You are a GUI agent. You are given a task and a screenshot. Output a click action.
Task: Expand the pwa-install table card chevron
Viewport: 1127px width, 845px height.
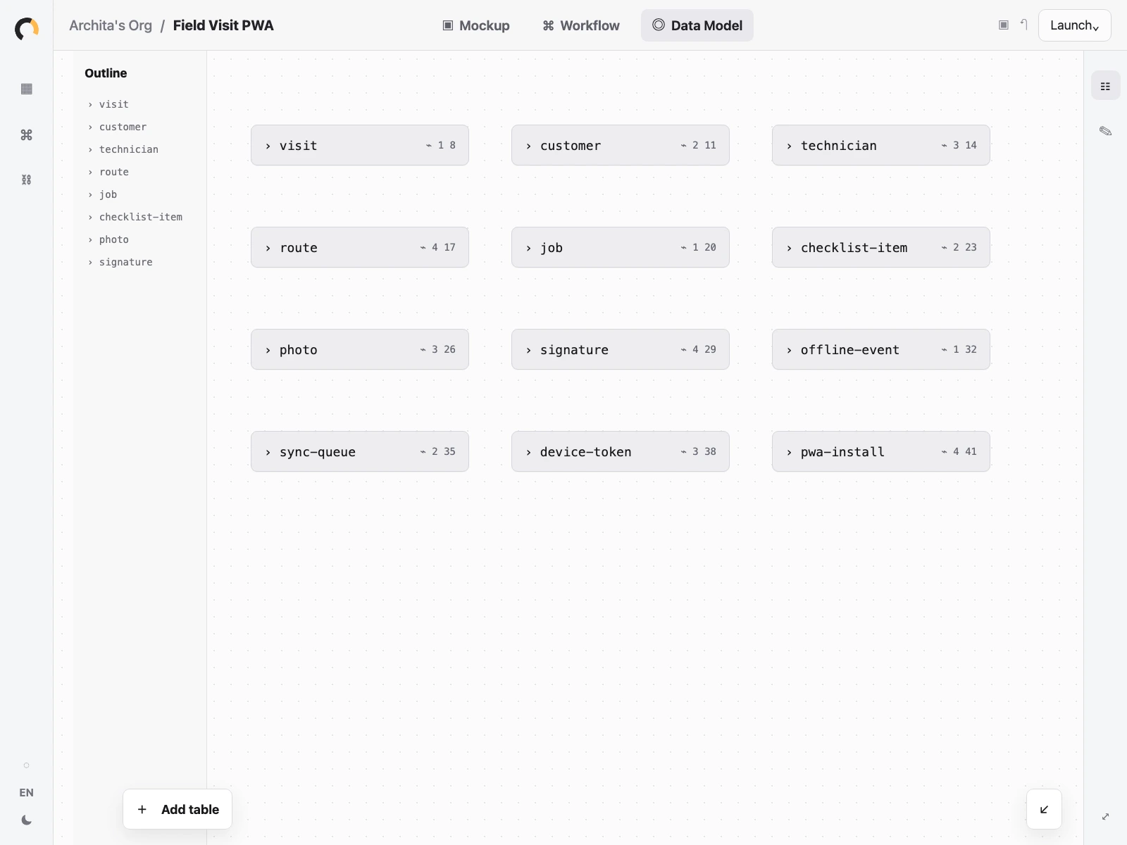pyautogui.click(x=789, y=452)
